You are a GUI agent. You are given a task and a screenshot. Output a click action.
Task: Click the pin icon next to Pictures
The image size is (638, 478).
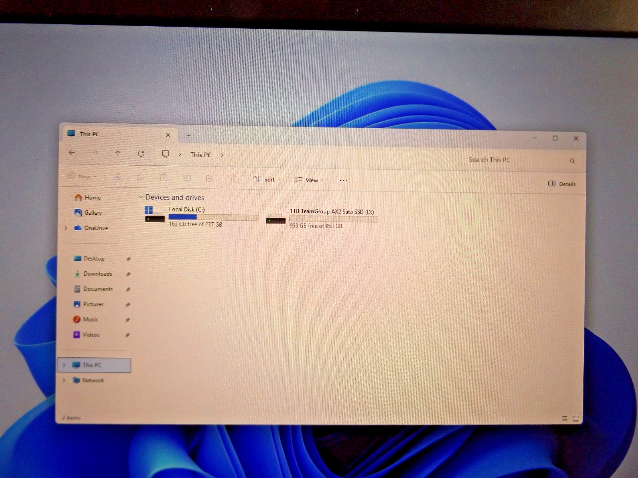(128, 305)
